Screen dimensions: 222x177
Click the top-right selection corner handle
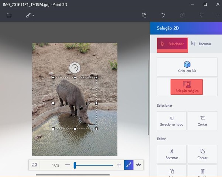point(96,77)
